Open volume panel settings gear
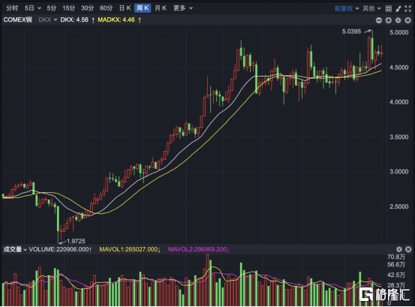Viewport: 415px width, 307px height. click(398, 249)
